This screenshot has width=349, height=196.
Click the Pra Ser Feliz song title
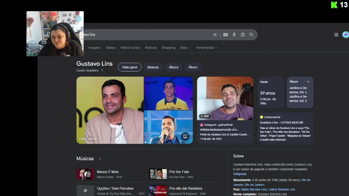[179, 172]
